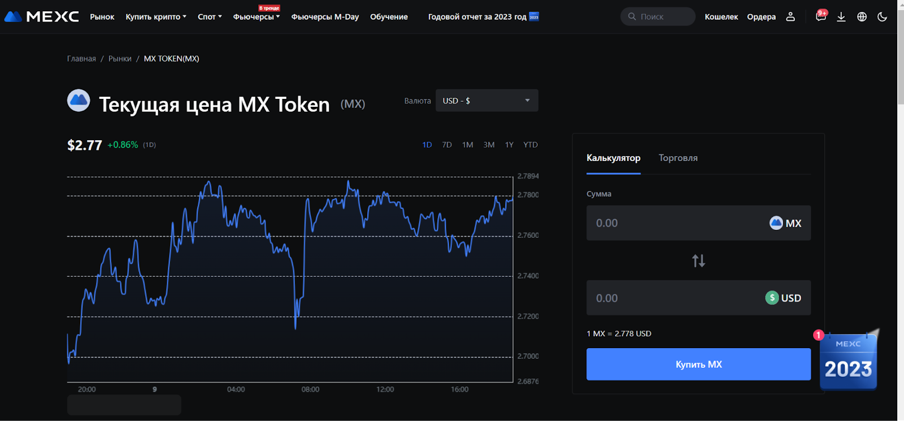
Task: Click the USD dollar icon in amount field
Action: tap(772, 298)
